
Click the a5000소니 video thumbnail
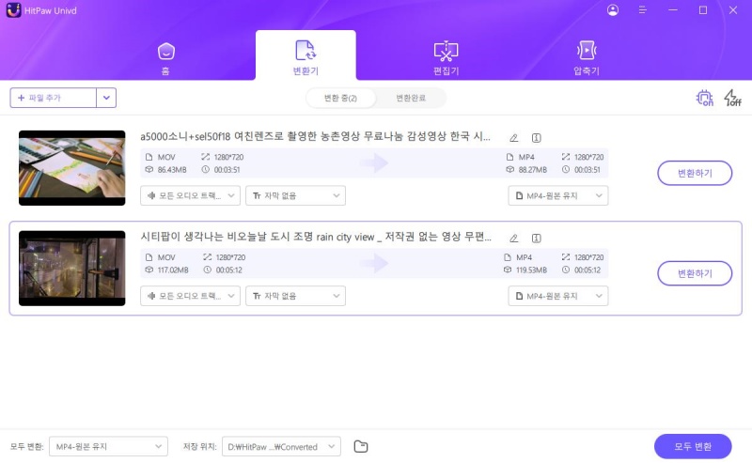(x=72, y=168)
